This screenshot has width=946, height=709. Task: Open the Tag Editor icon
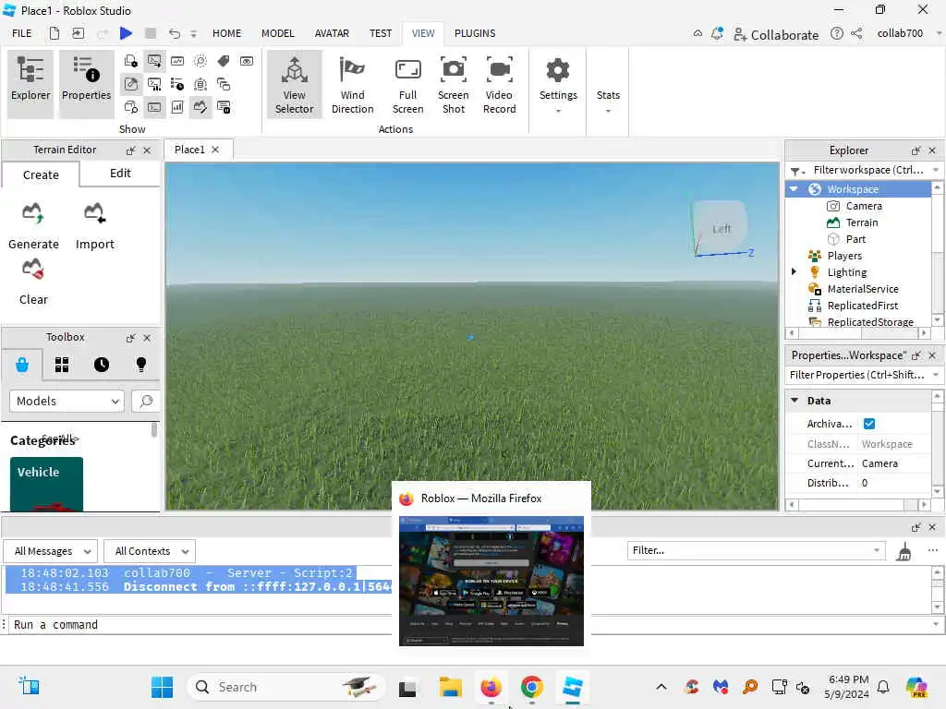click(x=224, y=61)
